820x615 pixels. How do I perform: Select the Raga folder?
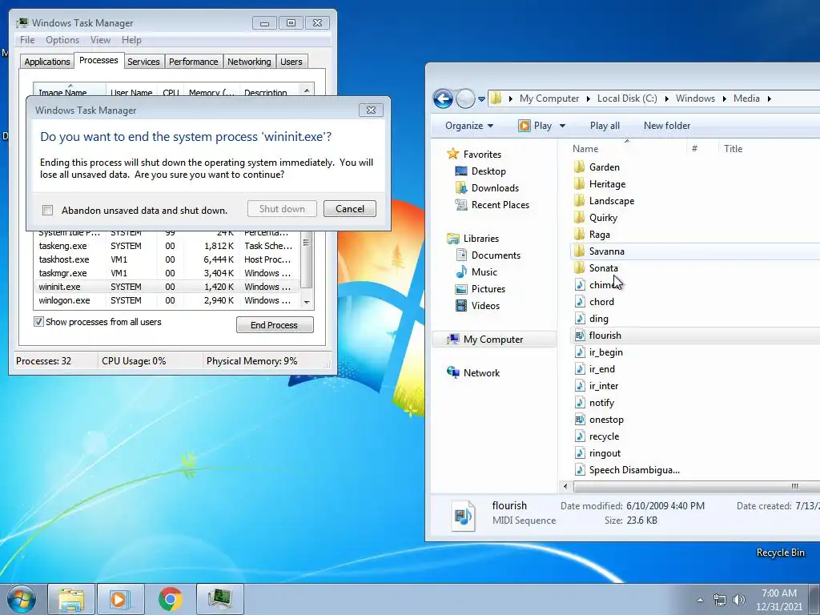tap(599, 235)
